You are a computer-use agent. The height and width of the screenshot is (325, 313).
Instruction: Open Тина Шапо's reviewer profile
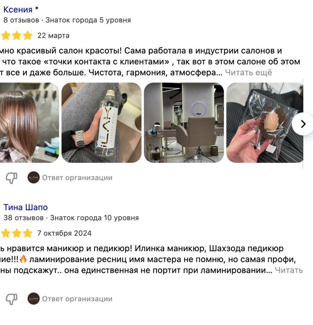coord(26,207)
